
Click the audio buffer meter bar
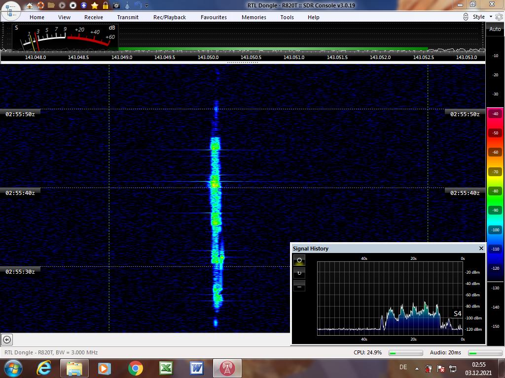[x=485, y=353]
